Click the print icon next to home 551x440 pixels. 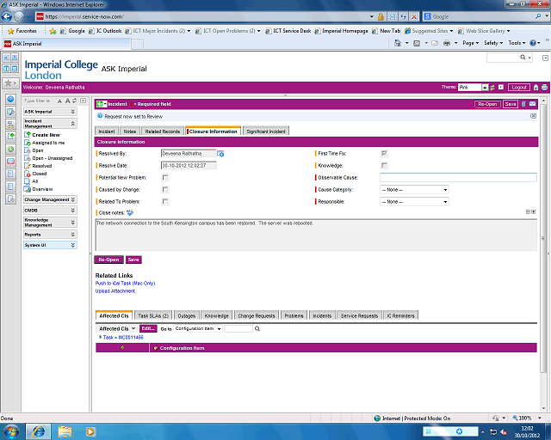[543, 87]
